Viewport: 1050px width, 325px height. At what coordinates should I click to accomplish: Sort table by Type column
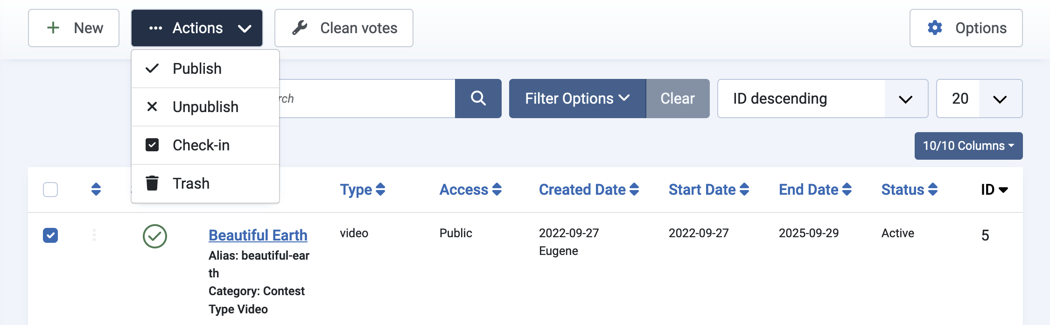(x=363, y=190)
